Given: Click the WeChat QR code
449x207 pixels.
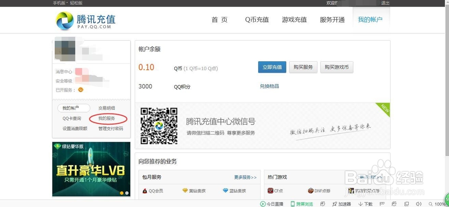Looking at the screenshot, I should [159, 126].
